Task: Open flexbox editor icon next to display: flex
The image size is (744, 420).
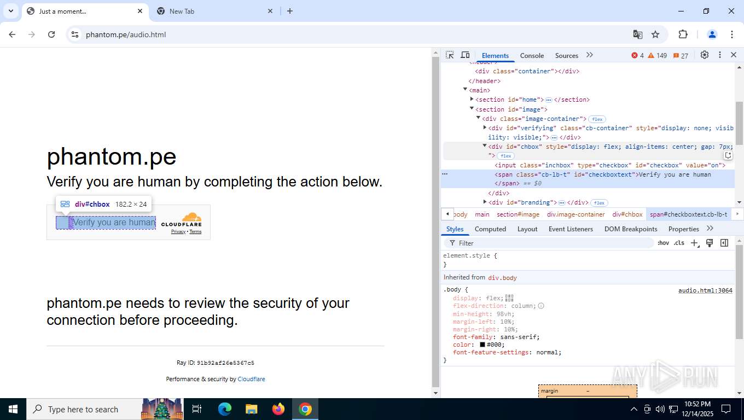Action: [509, 298]
